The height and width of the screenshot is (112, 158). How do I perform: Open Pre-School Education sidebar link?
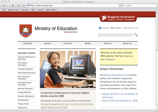click(x=23, y=64)
